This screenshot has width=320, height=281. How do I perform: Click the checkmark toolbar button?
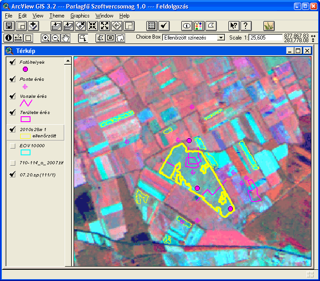point(164,26)
